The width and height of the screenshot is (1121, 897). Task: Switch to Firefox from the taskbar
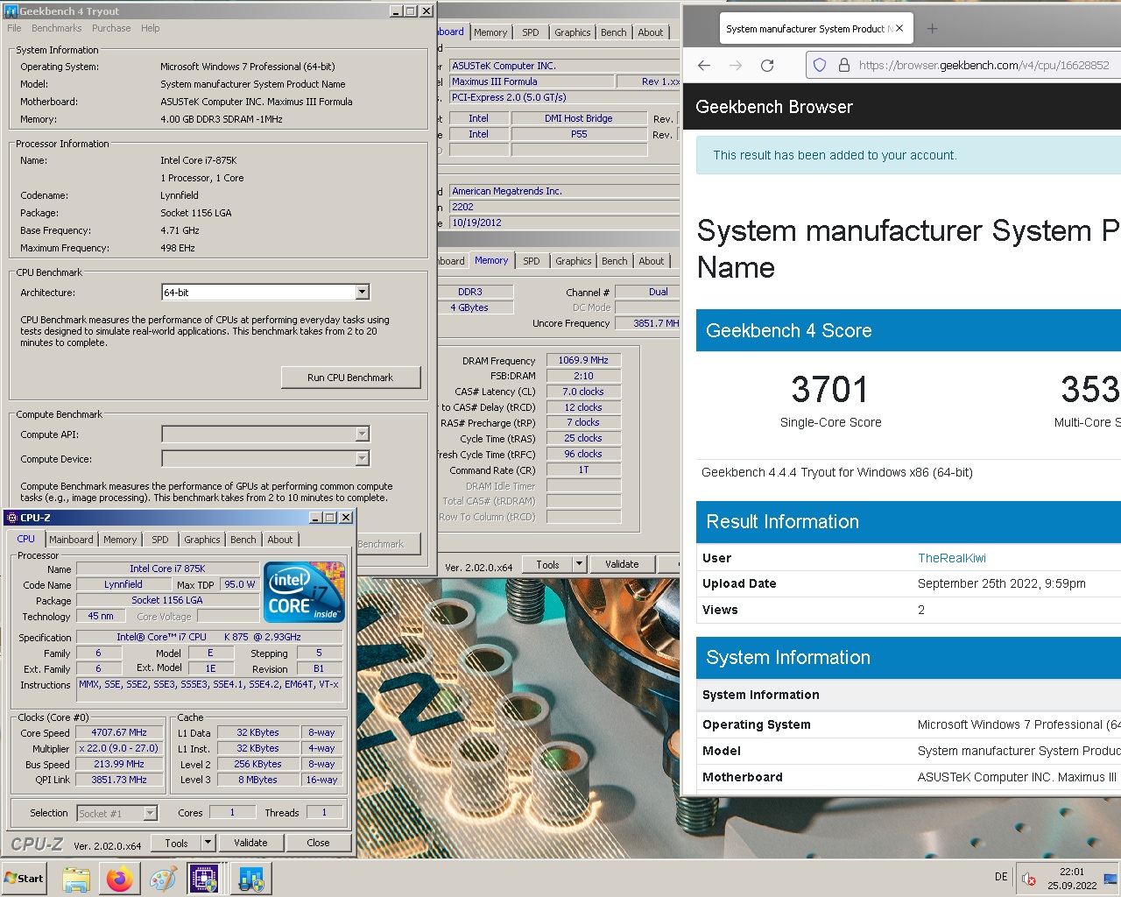[x=119, y=879]
